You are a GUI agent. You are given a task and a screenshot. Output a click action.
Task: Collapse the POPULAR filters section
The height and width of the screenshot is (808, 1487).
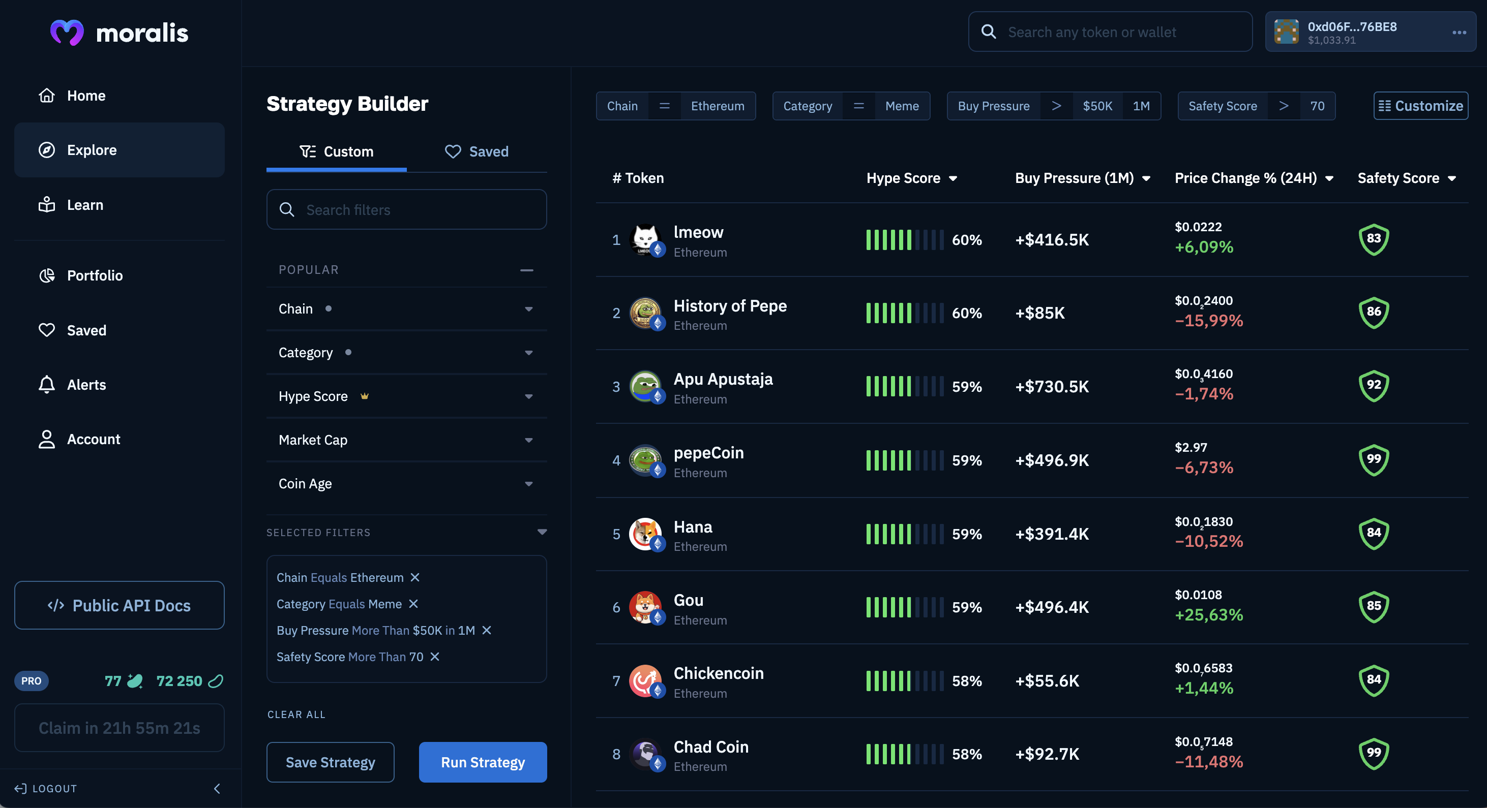pos(526,270)
